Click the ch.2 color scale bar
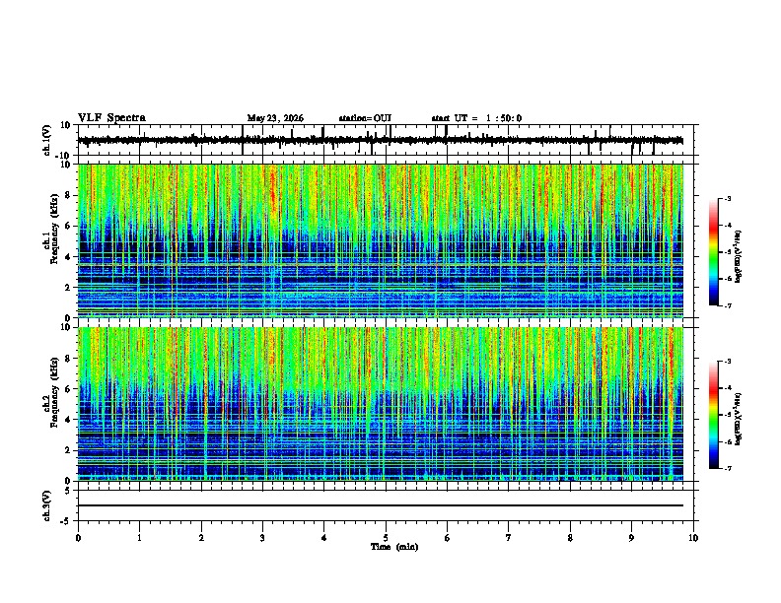The image size is (781, 603). 713,415
